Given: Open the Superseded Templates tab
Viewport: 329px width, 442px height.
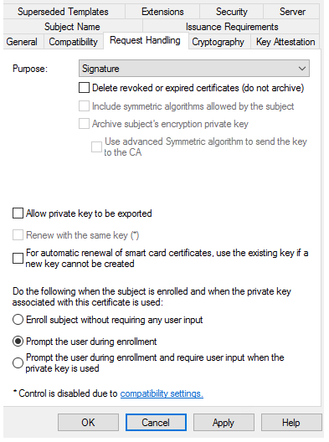Looking at the screenshot, I should click(x=63, y=12).
